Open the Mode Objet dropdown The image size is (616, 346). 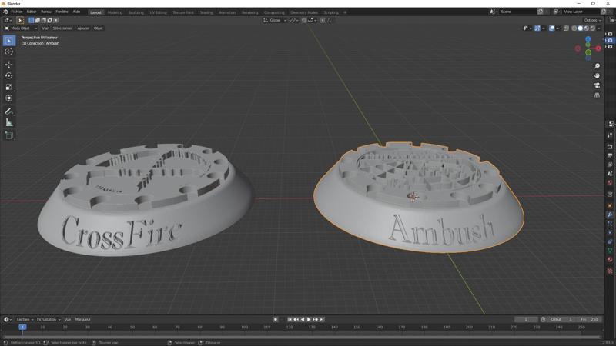(21, 28)
